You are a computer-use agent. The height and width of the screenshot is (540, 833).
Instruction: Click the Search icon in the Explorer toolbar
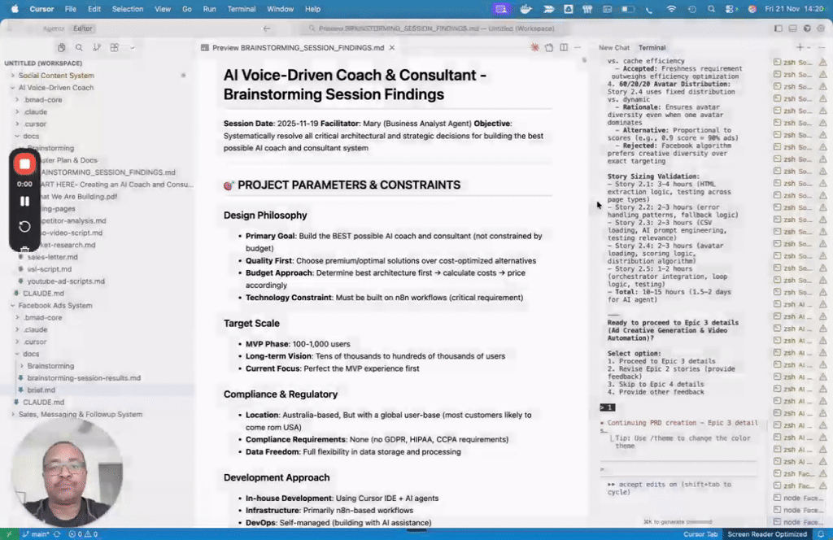78,48
